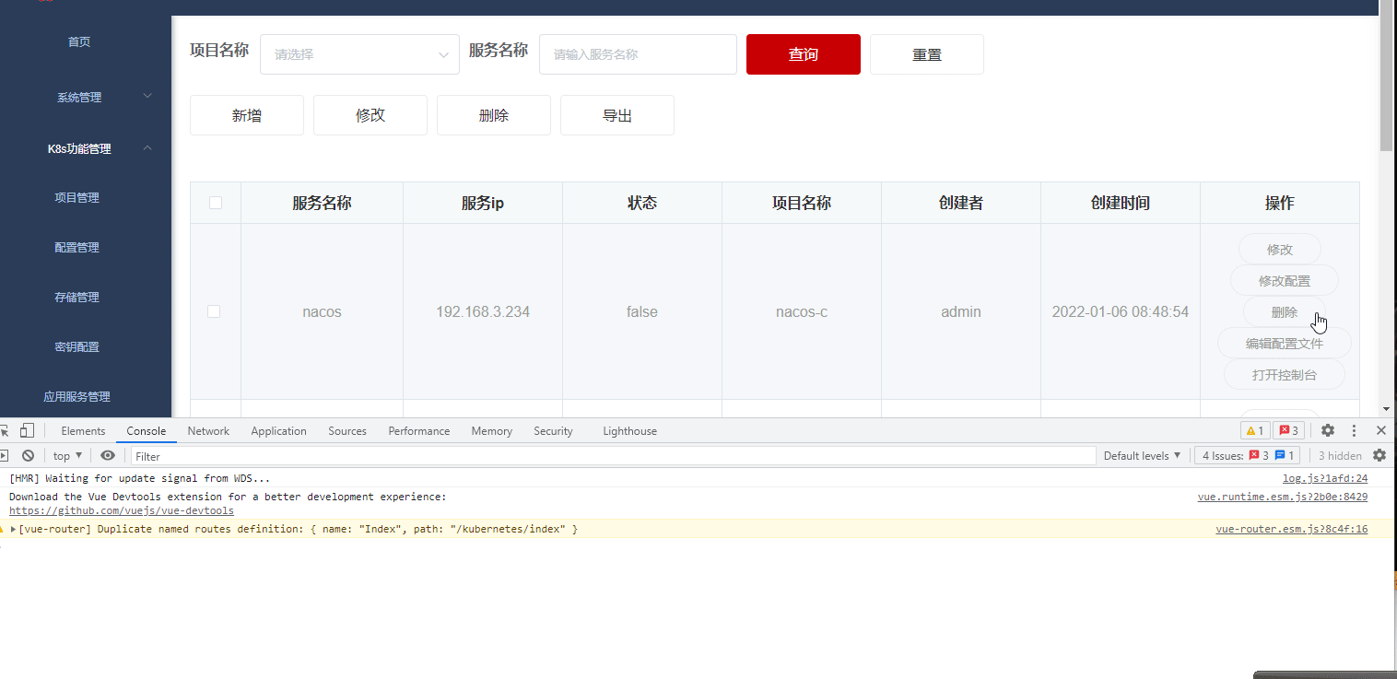Viewport: 1397px width, 679px height.
Task: Click the 2022-01-06 08:48:54 cell
Action: (1121, 311)
